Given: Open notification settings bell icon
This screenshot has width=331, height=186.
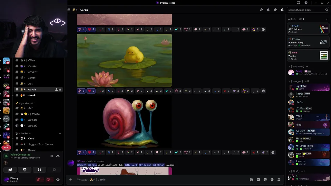Looking at the screenshot, I should (x=268, y=10).
